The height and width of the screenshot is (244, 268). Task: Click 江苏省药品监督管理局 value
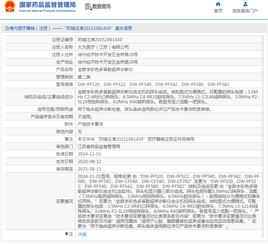[99, 147]
